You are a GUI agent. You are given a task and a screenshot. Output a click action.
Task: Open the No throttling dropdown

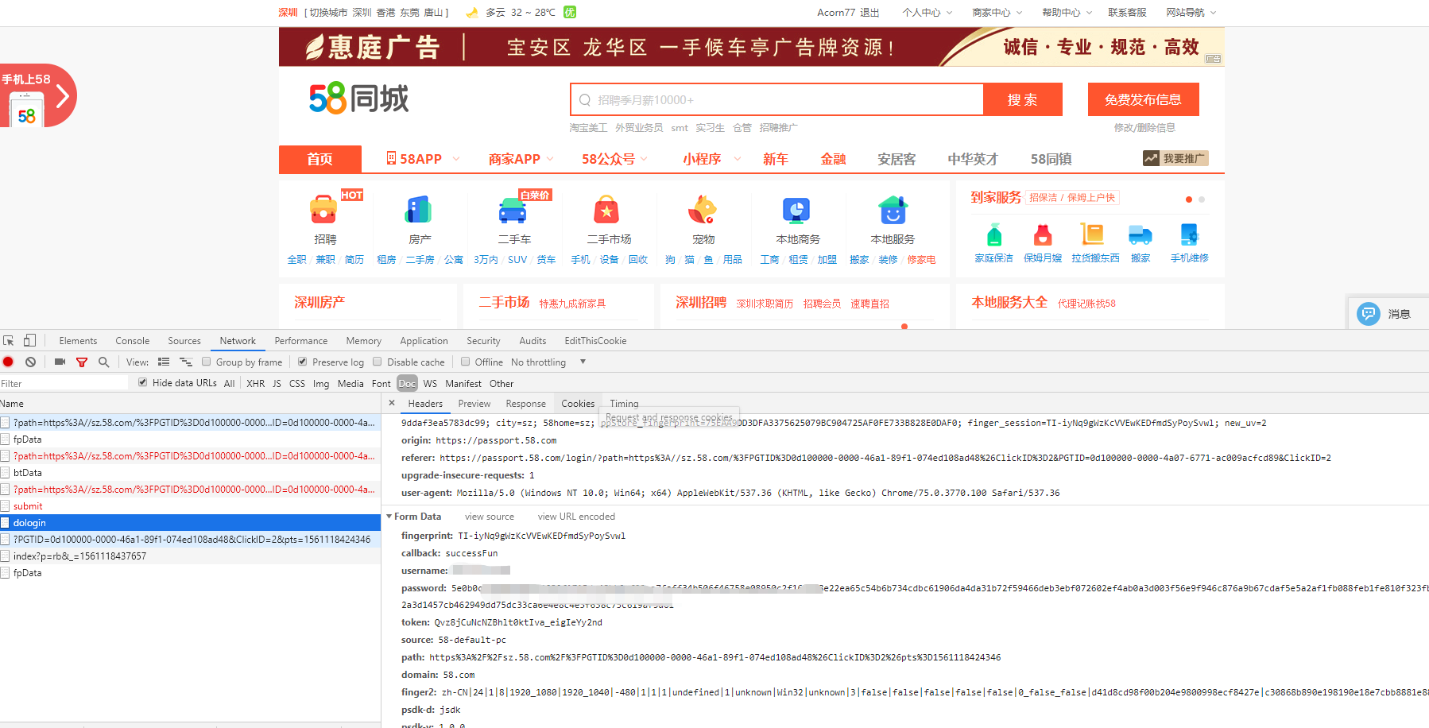[x=548, y=362]
